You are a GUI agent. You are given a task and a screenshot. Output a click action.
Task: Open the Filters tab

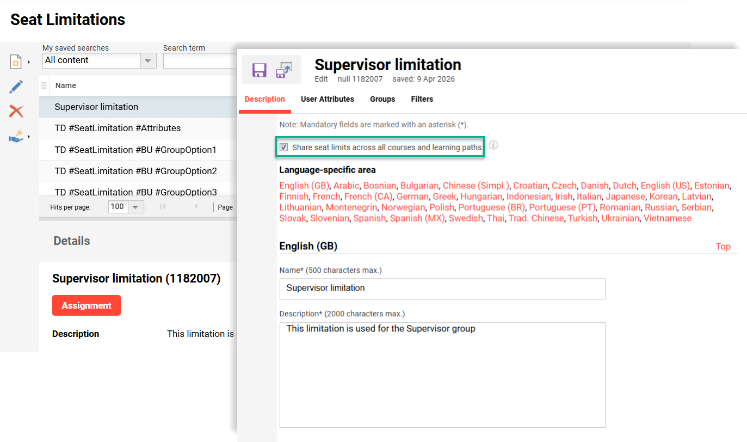pyautogui.click(x=422, y=99)
